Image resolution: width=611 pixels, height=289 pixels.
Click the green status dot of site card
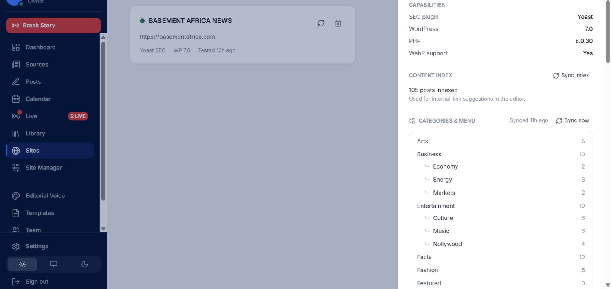[142, 21]
